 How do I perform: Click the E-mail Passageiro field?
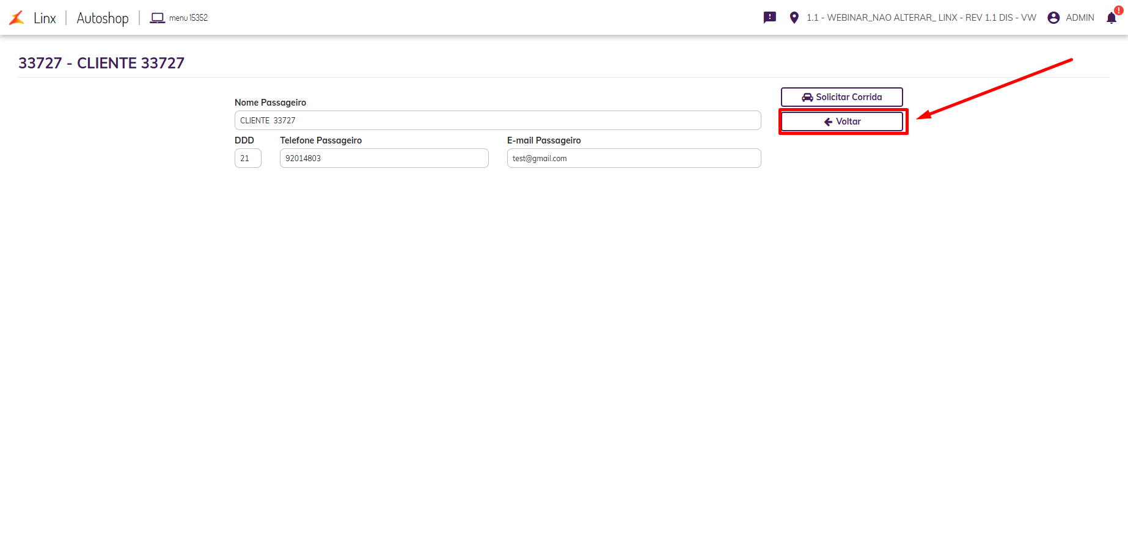pyautogui.click(x=634, y=158)
